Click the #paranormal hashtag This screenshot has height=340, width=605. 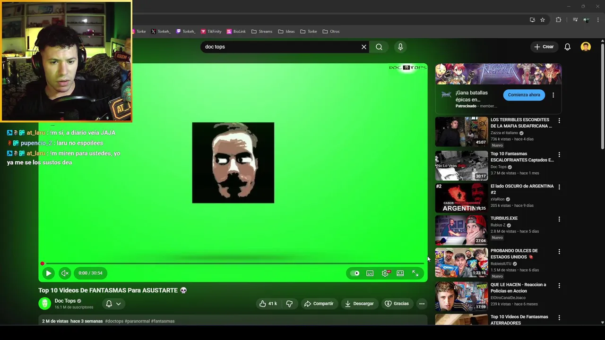137,321
